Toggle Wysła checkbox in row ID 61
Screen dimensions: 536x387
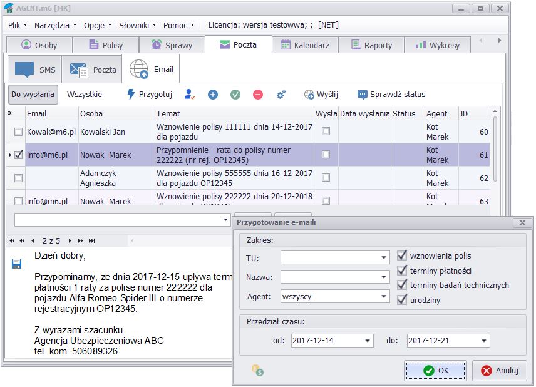pos(326,155)
